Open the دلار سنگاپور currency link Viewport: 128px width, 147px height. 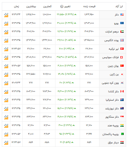coord(112,117)
